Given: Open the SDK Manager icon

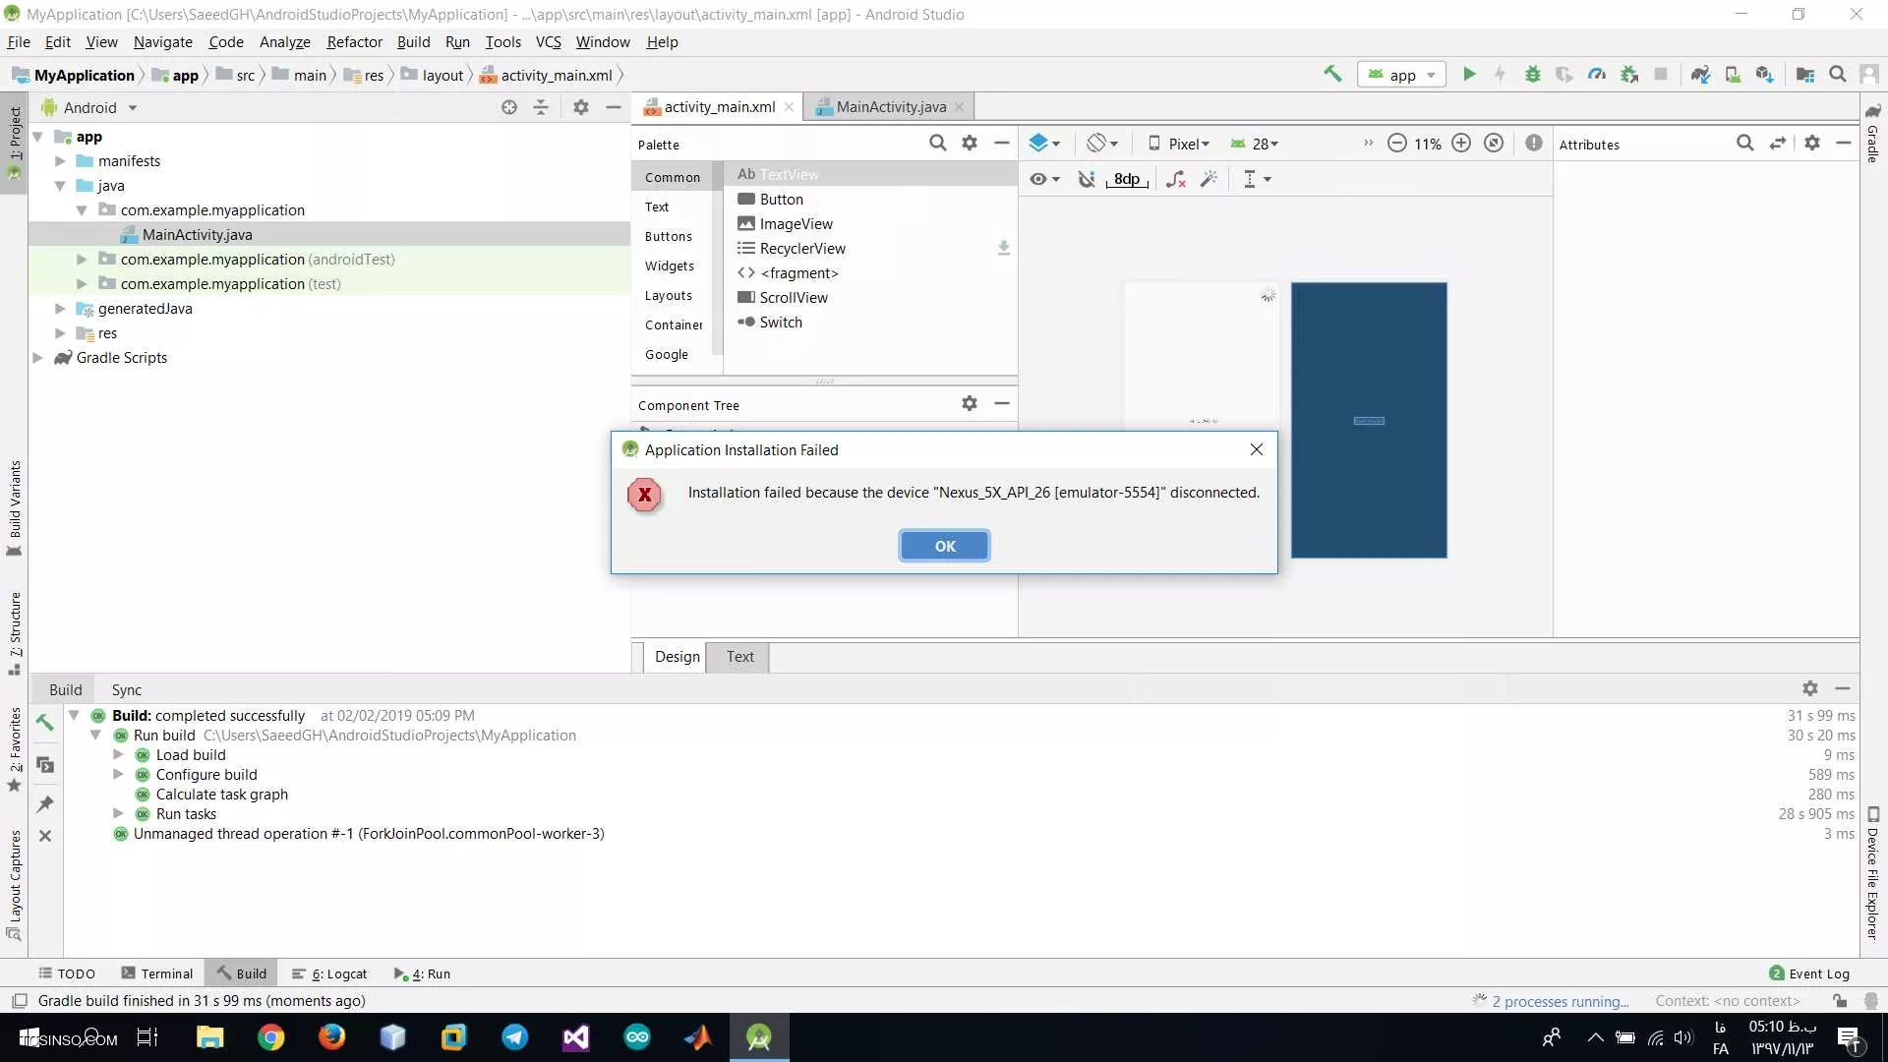Looking at the screenshot, I should [1765, 74].
